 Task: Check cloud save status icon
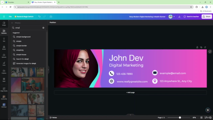click(51, 17)
